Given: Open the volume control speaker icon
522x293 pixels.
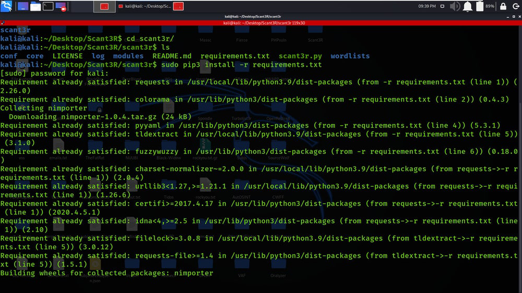Looking at the screenshot, I should 455,6.
